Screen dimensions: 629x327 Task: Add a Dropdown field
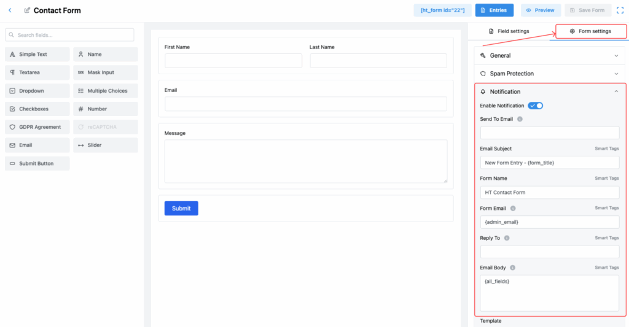tap(37, 91)
